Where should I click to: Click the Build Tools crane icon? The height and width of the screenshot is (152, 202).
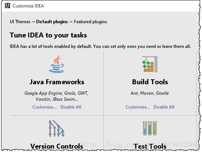pyautogui.click(x=150, y=64)
